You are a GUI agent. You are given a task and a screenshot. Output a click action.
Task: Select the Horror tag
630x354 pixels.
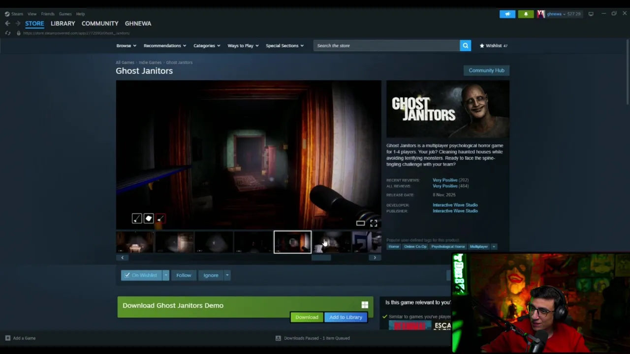coord(394,247)
